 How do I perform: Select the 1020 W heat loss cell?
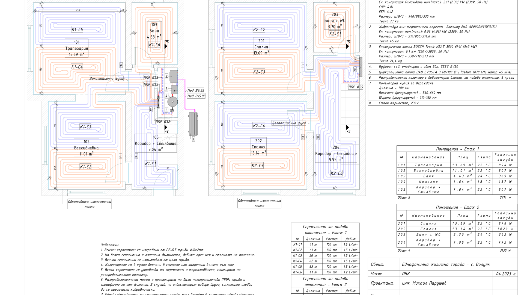(505, 229)
